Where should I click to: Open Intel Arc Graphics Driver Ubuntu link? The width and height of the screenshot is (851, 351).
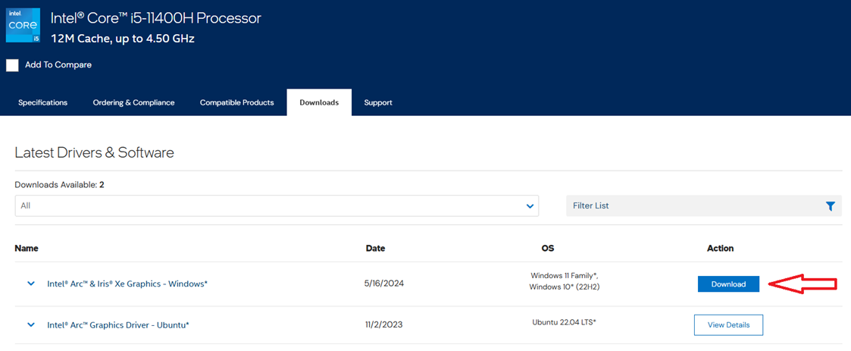pos(118,324)
